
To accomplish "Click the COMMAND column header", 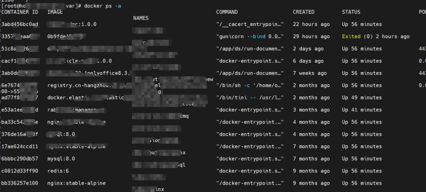I will point(227,12).
